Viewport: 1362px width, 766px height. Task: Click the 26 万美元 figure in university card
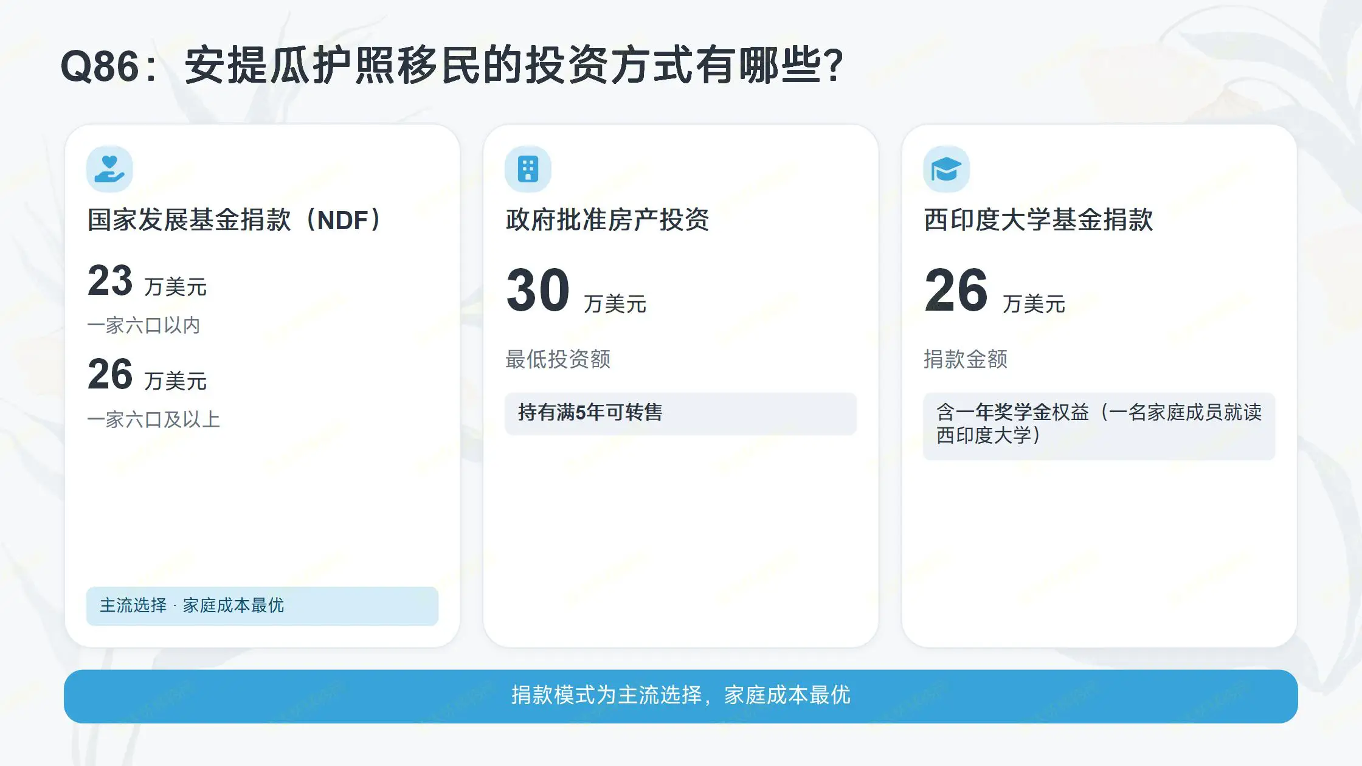[995, 292]
